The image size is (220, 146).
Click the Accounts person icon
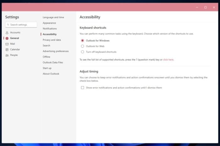(7, 33)
